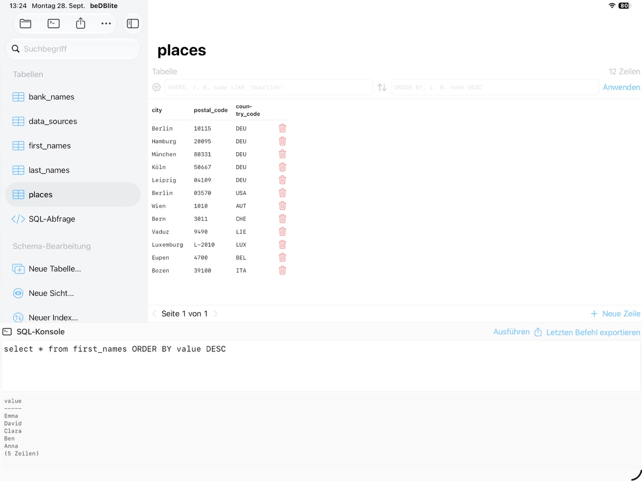Click the sort arrows icon

[x=382, y=87]
